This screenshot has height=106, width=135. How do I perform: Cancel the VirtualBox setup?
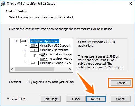pyautogui.click(x=121, y=99)
